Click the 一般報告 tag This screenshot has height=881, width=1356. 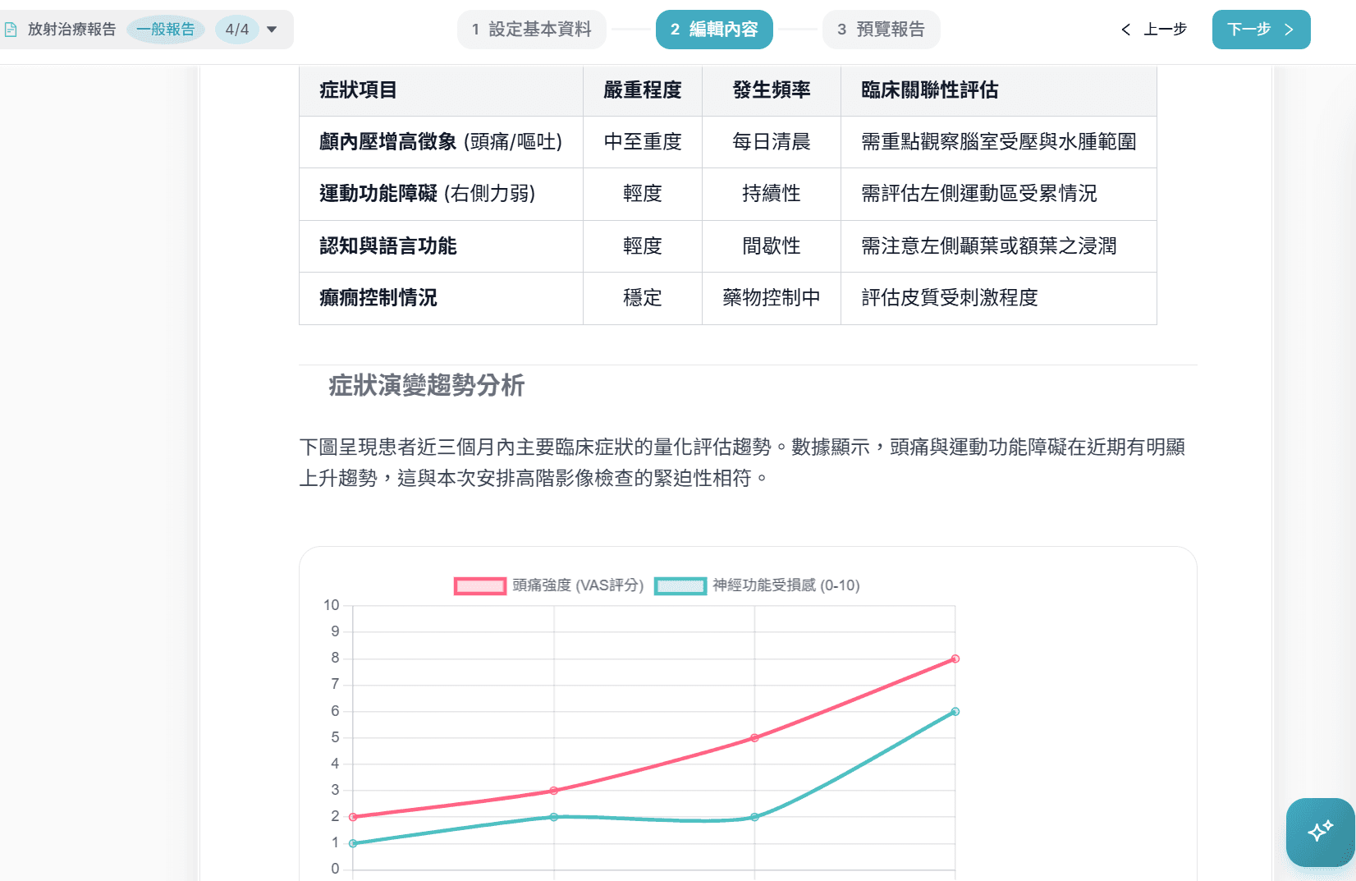166,30
